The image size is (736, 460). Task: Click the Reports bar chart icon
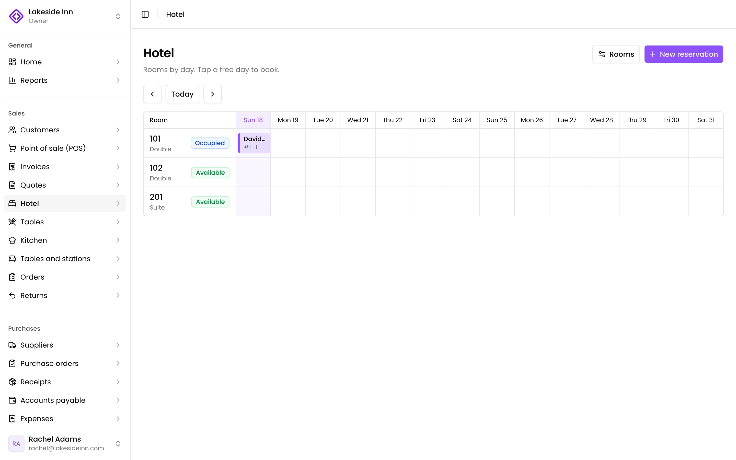[x=12, y=80]
